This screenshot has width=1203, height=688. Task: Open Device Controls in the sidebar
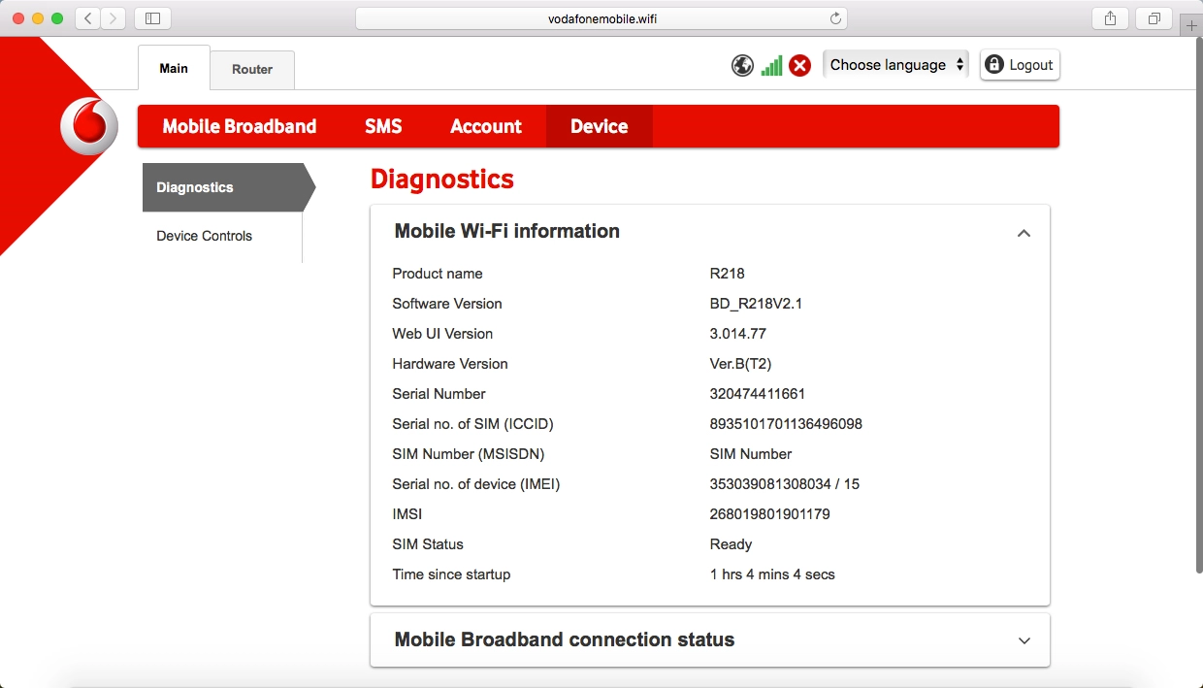click(204, 236)
